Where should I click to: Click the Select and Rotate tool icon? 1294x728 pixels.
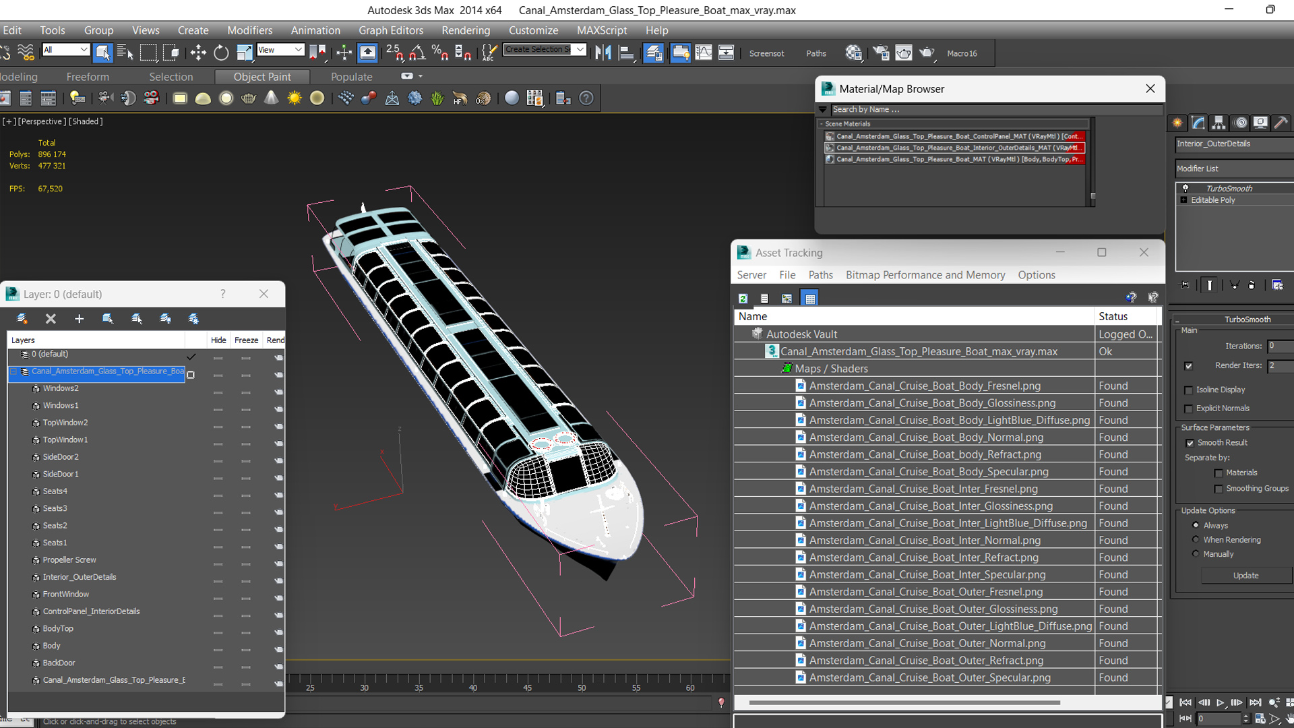pos(222,53)
